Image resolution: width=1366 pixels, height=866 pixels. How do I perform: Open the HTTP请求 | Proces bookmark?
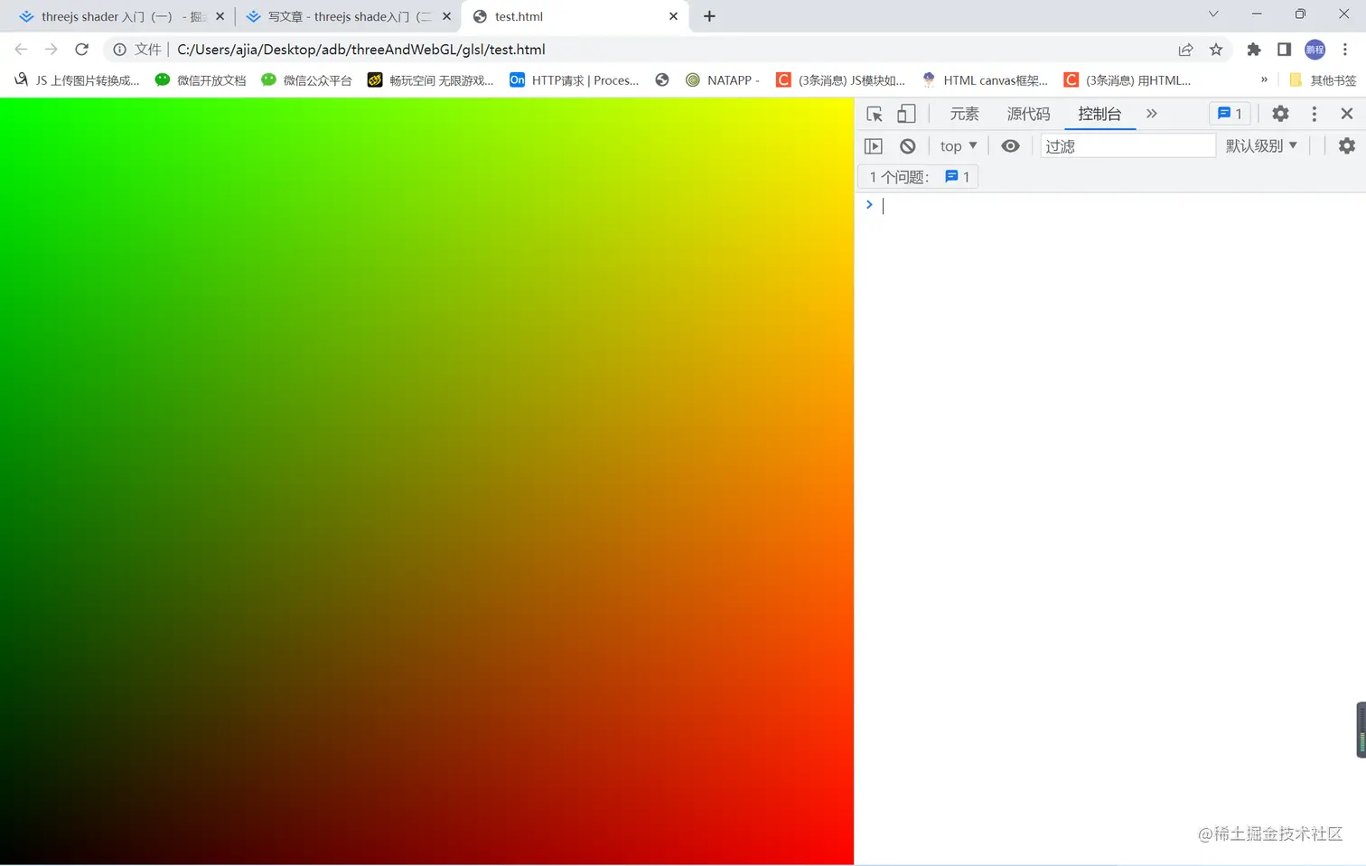point(575,80)
